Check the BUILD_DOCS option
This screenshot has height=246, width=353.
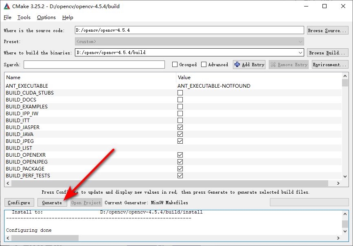point(180,99)
